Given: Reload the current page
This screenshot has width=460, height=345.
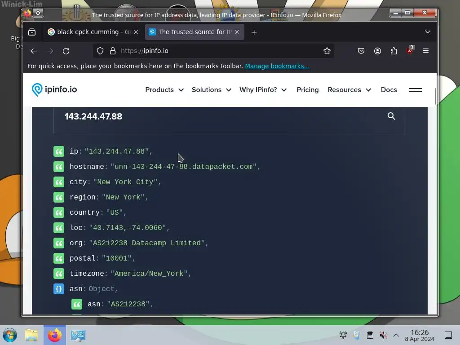Looking at the screenshot, I should click(66, 51).
